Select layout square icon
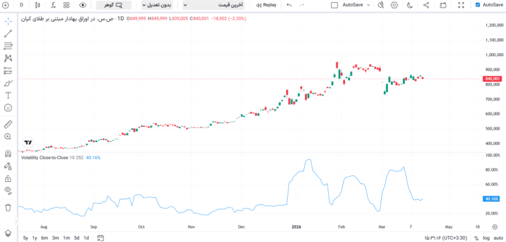506x242 pixels. pyautogui.click(x=335, y=5)
